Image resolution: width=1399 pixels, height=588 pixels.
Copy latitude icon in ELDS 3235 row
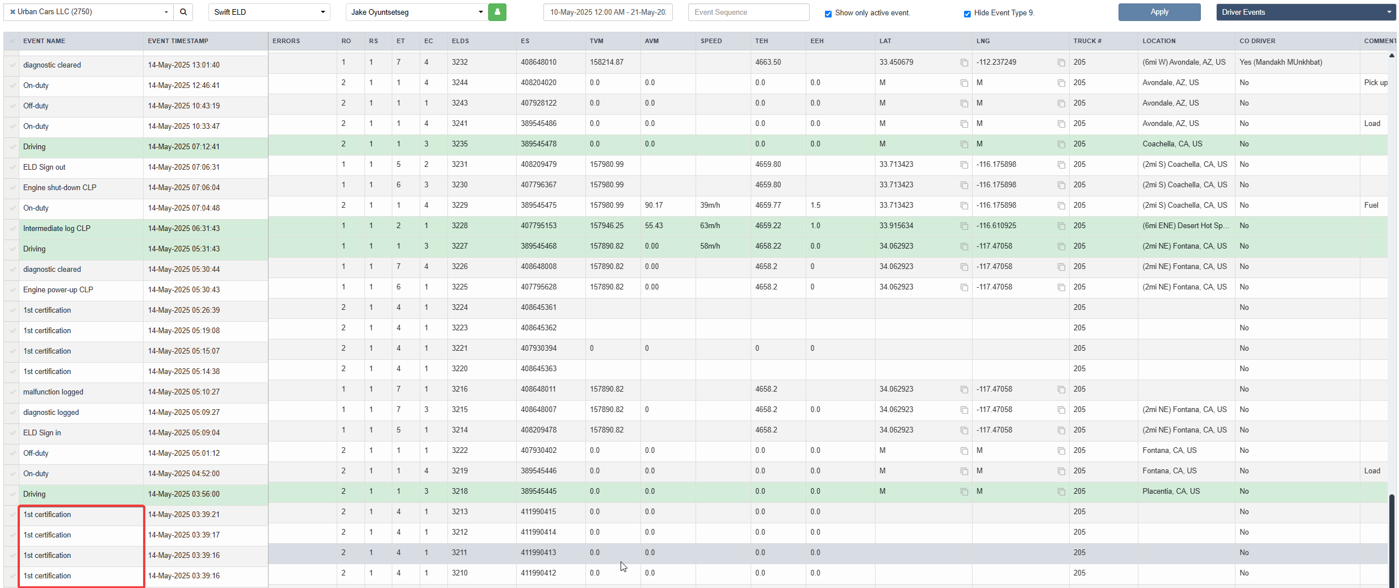(964, 144)
